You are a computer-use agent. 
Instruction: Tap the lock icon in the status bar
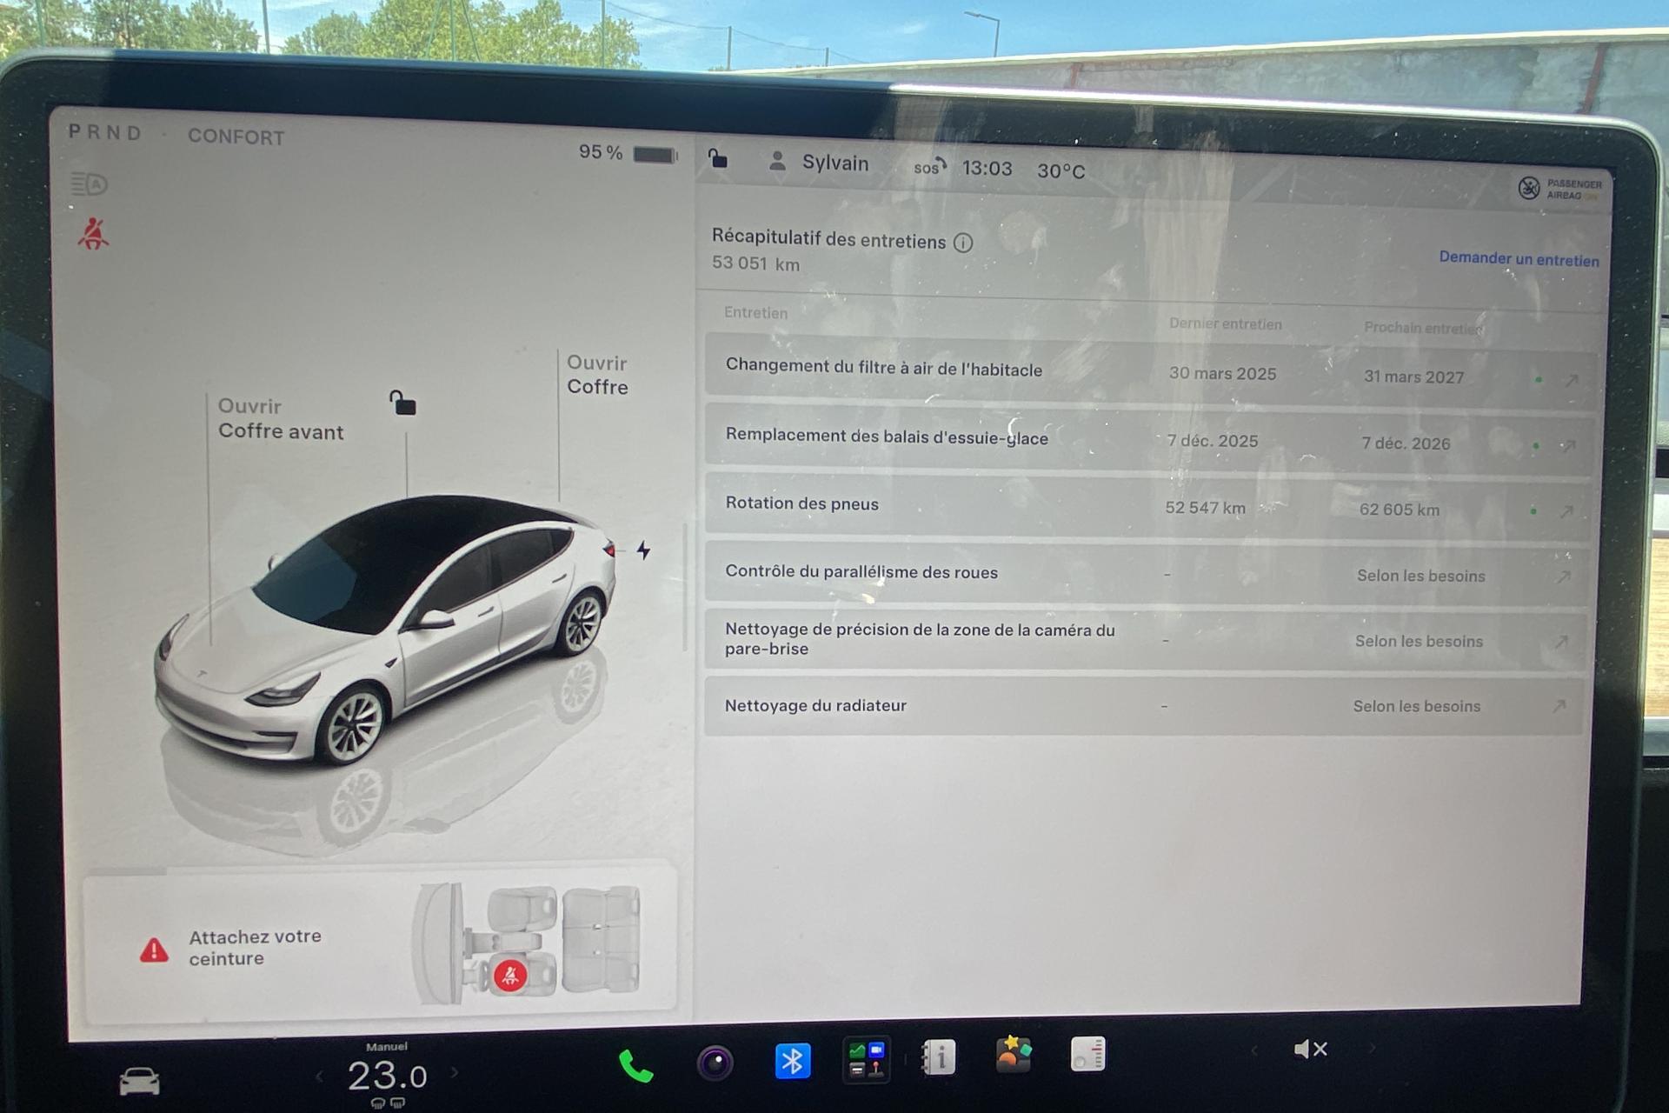pos(717,157)
